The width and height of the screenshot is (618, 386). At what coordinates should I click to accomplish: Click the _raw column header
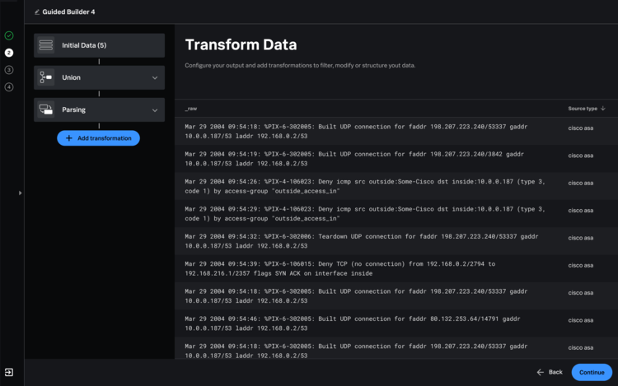tap(191, 109)
